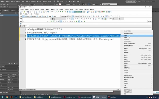The image size is (159, 99).
Task: Click the lock icon in filter bar
Action: pyautogui.click(x=105, y=19)
